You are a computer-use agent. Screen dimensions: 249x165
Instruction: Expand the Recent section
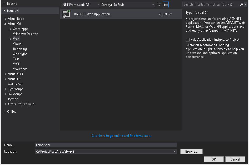click(4, 3)
